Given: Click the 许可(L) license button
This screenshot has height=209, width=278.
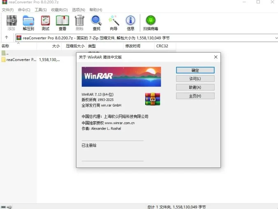Looking at the screenshot, I should point(195,79).
